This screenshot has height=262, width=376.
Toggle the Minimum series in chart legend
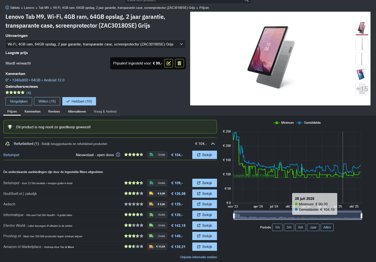[284, 123]
